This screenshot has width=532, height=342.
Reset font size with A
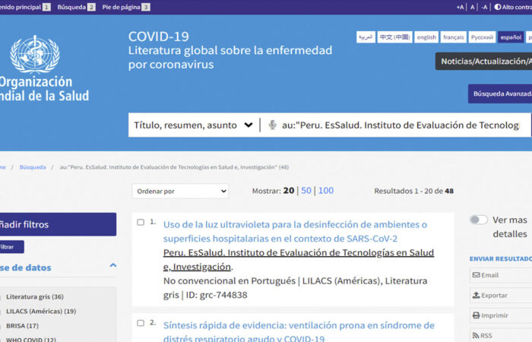pyautogui.click(x=472, y=7)
